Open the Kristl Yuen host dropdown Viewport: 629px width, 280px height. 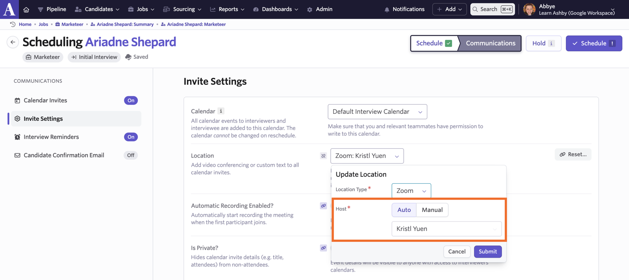pyautogui.click(x=446, y=229)
